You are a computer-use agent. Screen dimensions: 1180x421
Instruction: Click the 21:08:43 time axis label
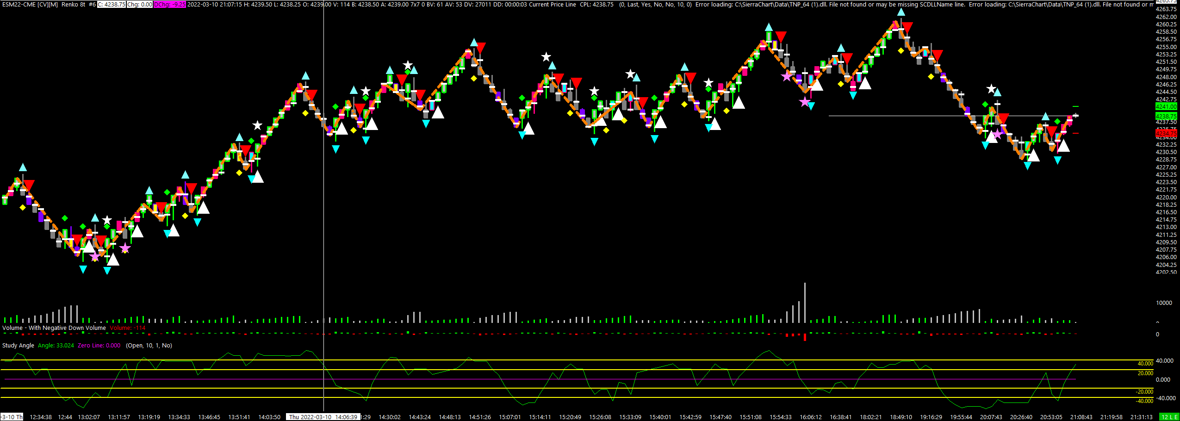tap(1081, 417)
